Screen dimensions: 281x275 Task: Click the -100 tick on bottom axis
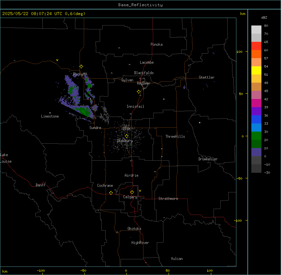click(x=41, y=270)
